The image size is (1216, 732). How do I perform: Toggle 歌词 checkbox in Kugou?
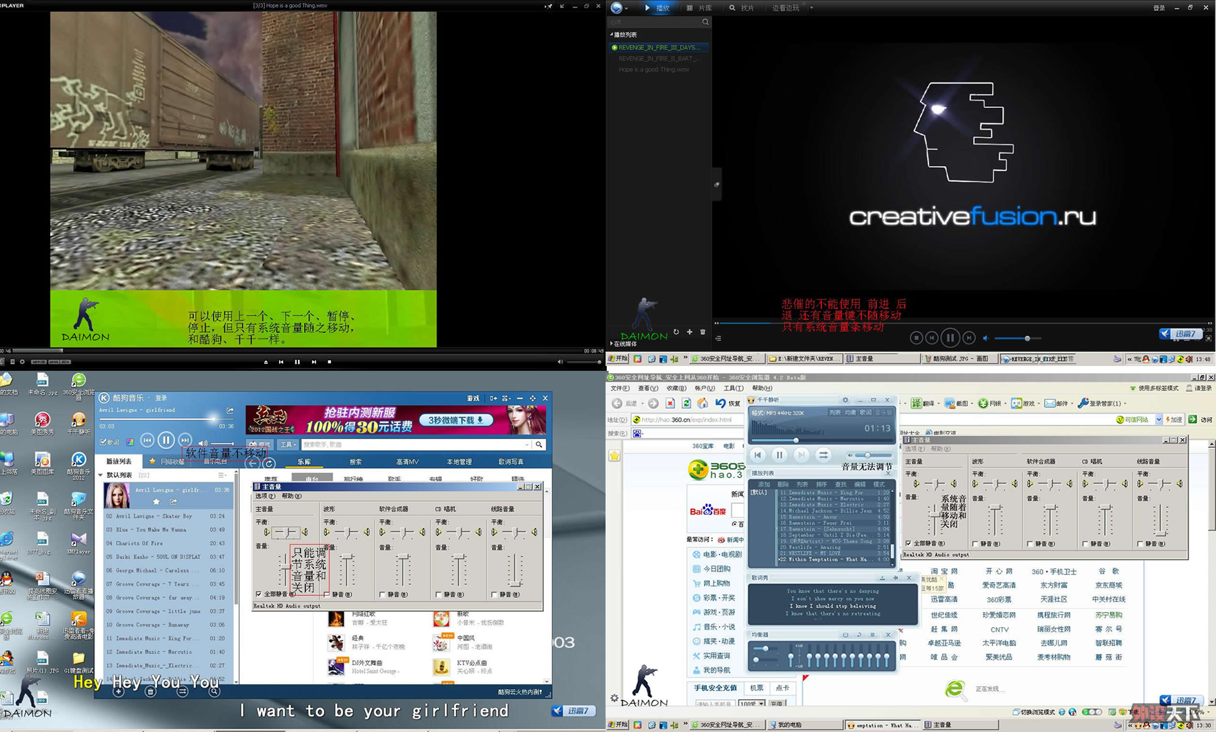coord(103,442)
